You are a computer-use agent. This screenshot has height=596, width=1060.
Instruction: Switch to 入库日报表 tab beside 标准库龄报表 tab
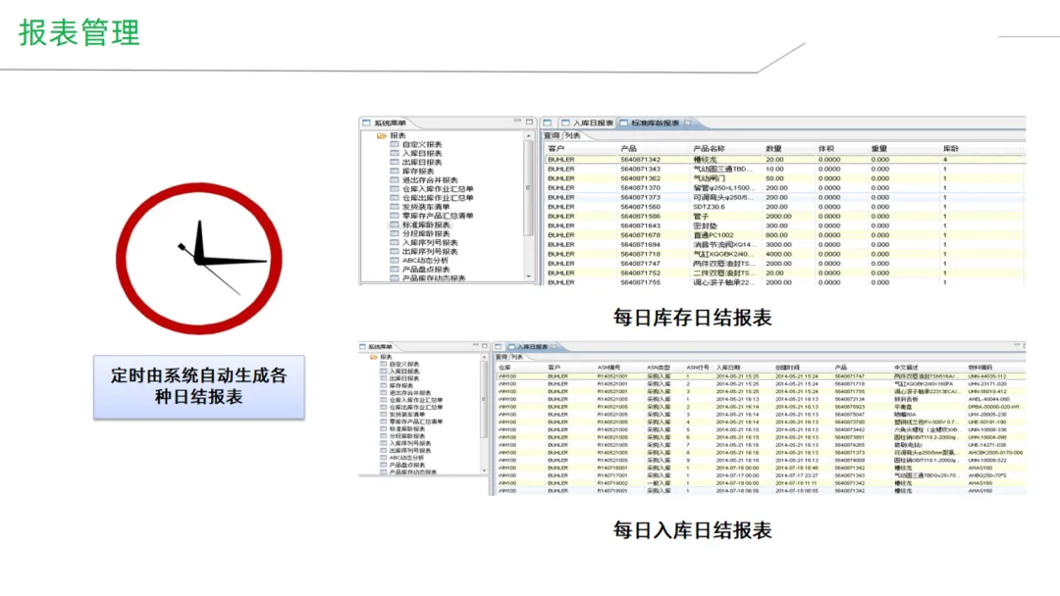coord(587,123)
